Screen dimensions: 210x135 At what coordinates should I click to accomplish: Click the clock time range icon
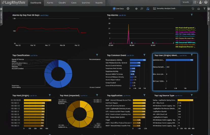(x=136, y=9)
